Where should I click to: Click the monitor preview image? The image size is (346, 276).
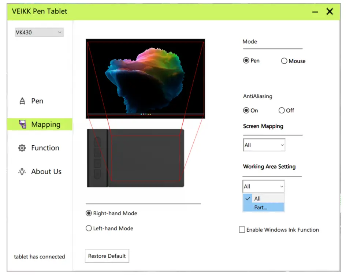[145, 79]
